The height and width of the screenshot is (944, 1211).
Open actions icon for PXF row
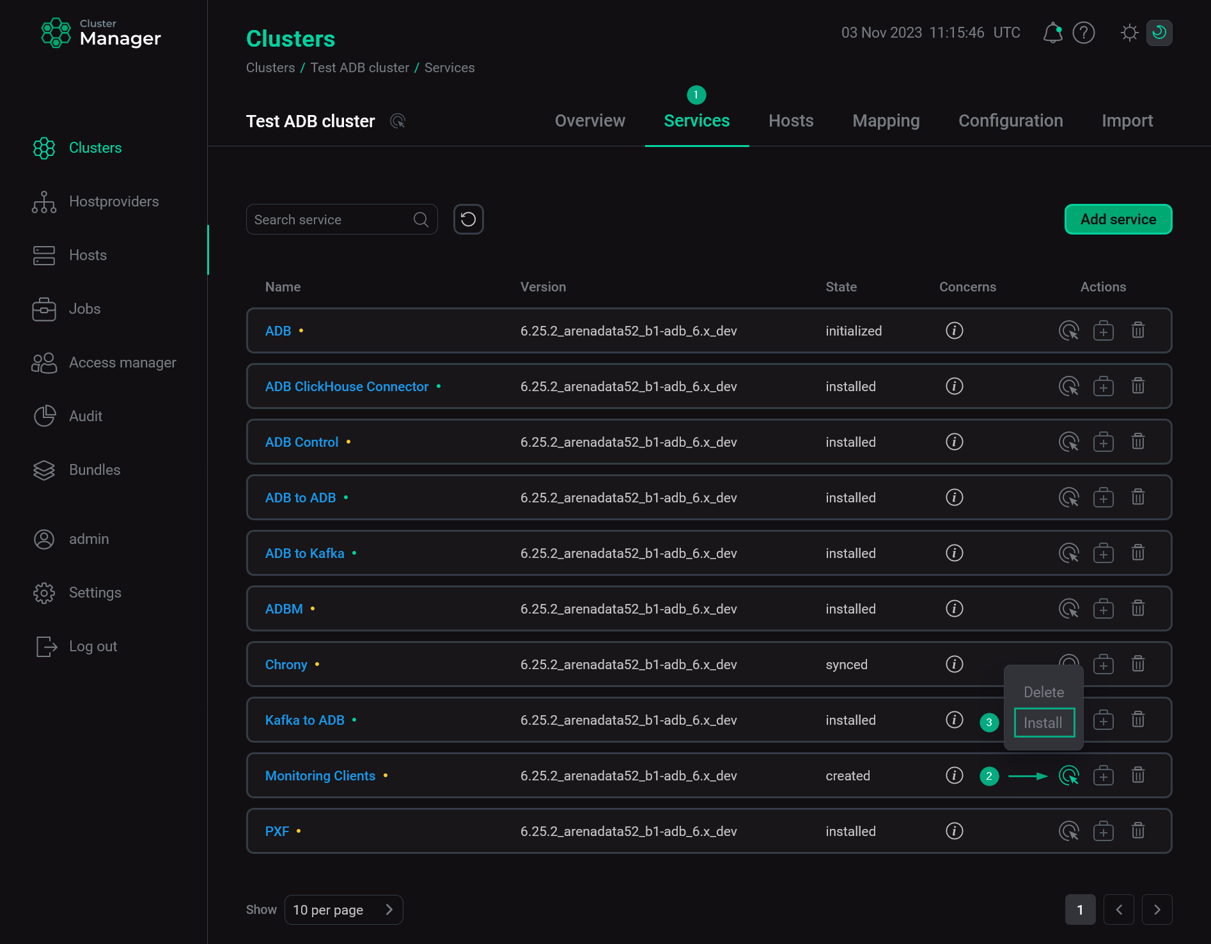[x=1069, y=831]
